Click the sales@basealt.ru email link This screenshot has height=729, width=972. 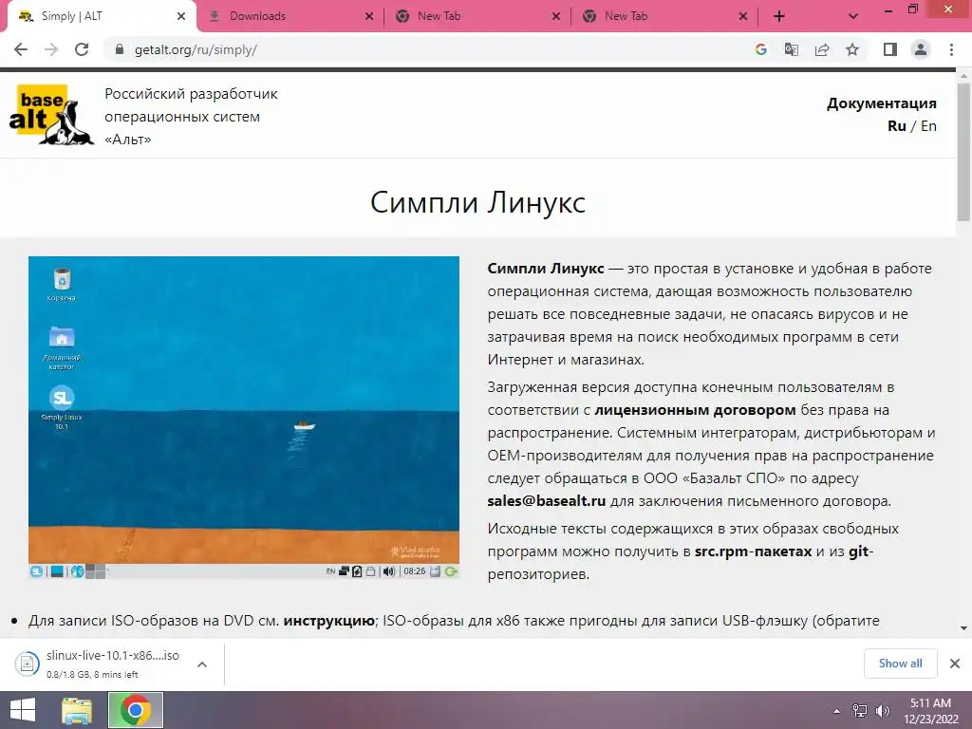546,501
